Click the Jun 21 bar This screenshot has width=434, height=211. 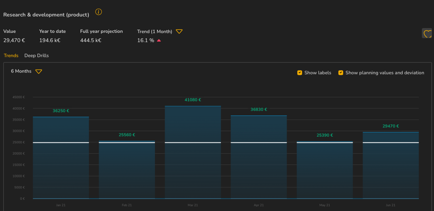(391, 168)
